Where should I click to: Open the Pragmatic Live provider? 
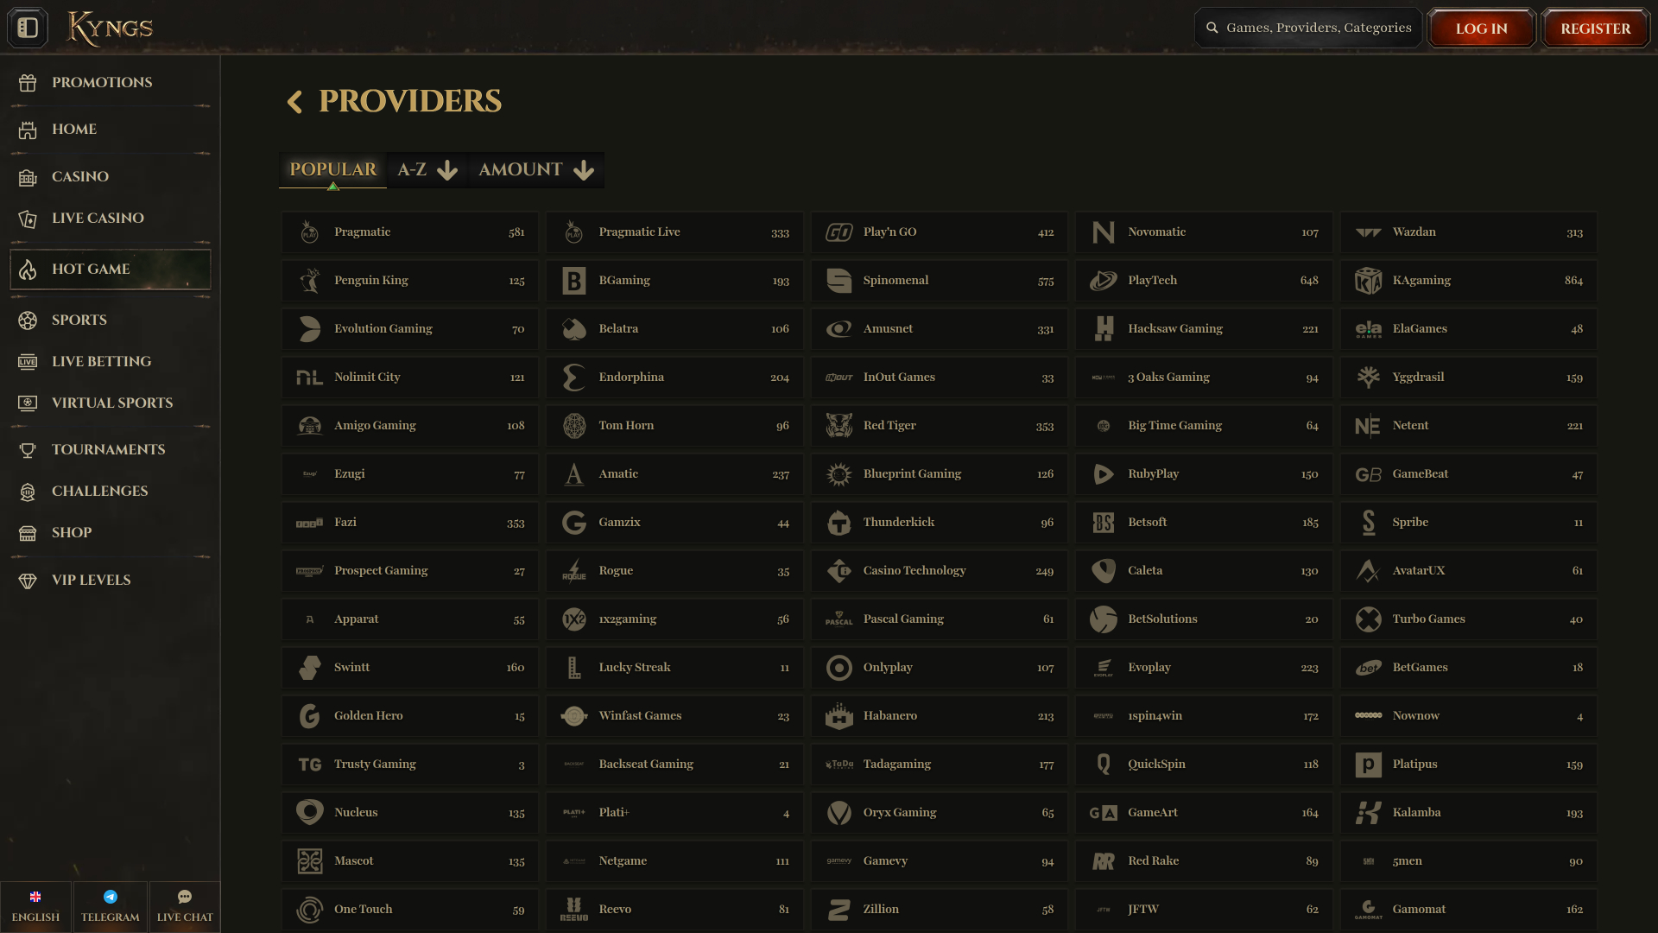point(674,232)
